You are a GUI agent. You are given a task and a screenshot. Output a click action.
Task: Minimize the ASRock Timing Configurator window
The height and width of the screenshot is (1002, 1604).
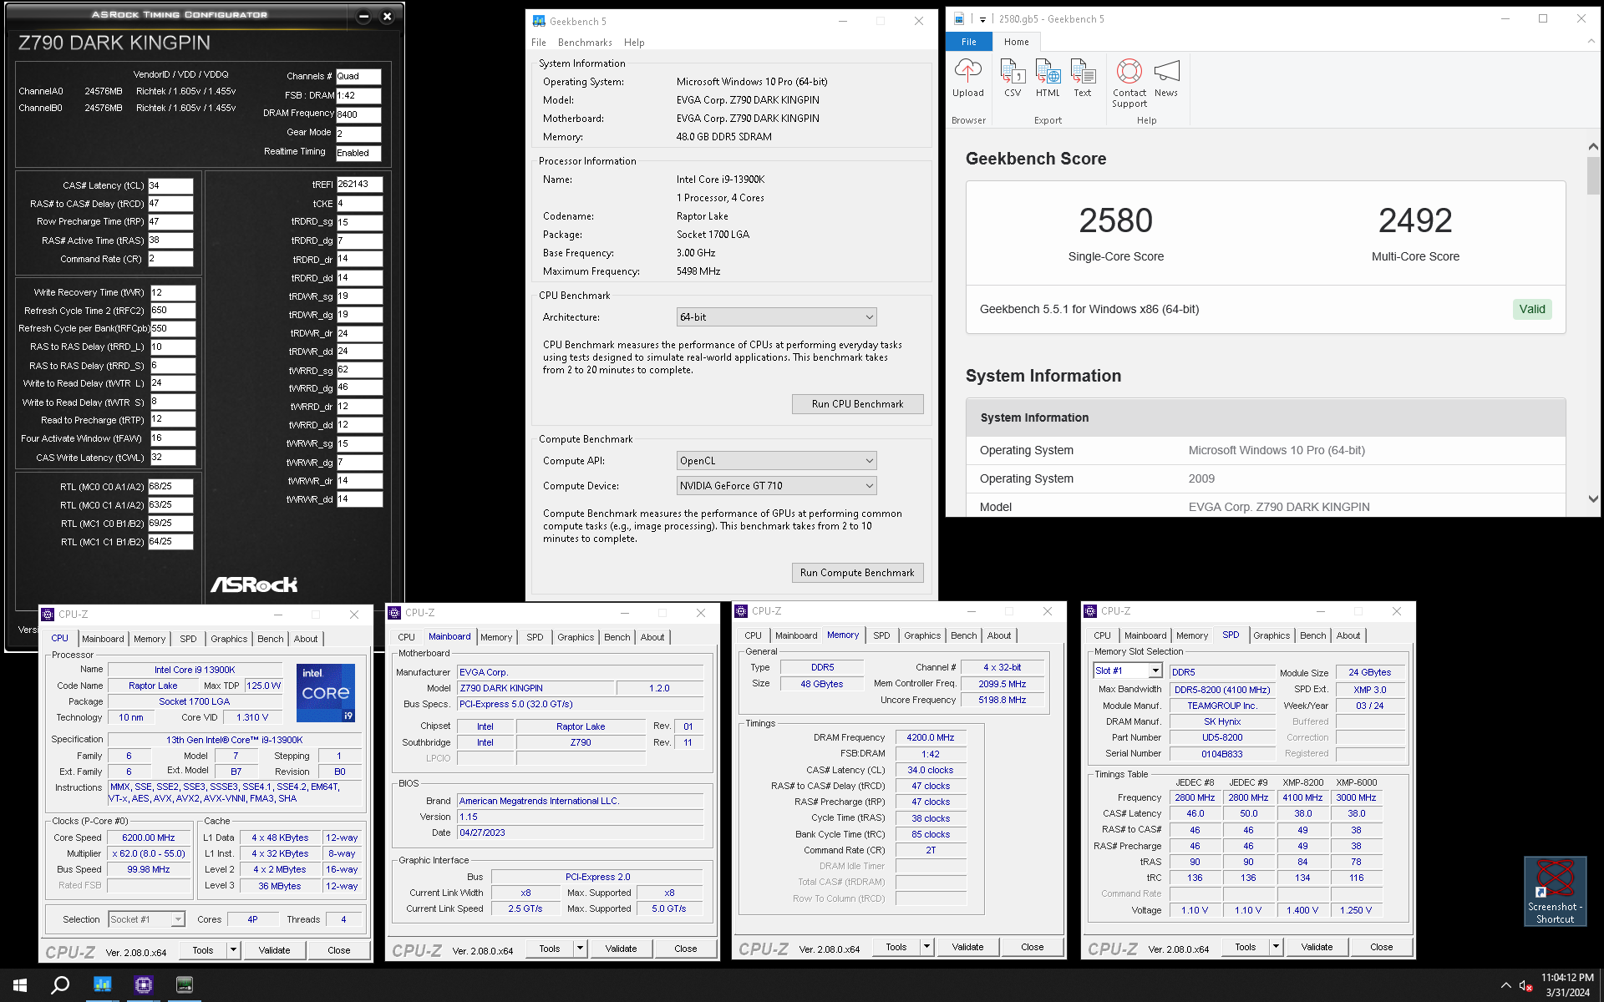(x=363, y=16)
